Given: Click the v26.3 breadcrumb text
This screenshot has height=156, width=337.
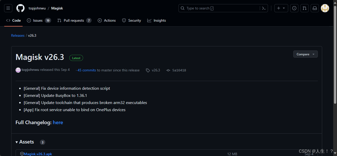Looking at the screenshot, I should 32,35.
